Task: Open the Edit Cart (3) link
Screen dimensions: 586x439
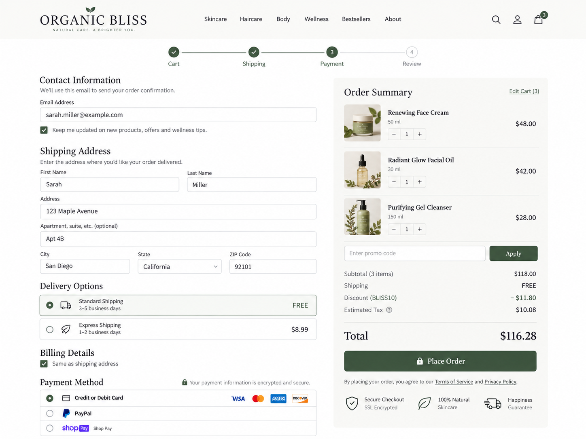Action: 524,91
